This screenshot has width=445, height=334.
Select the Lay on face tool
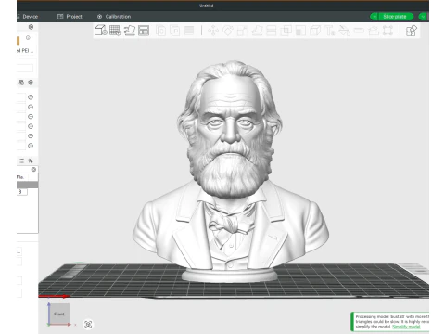(x=257, y=31)
